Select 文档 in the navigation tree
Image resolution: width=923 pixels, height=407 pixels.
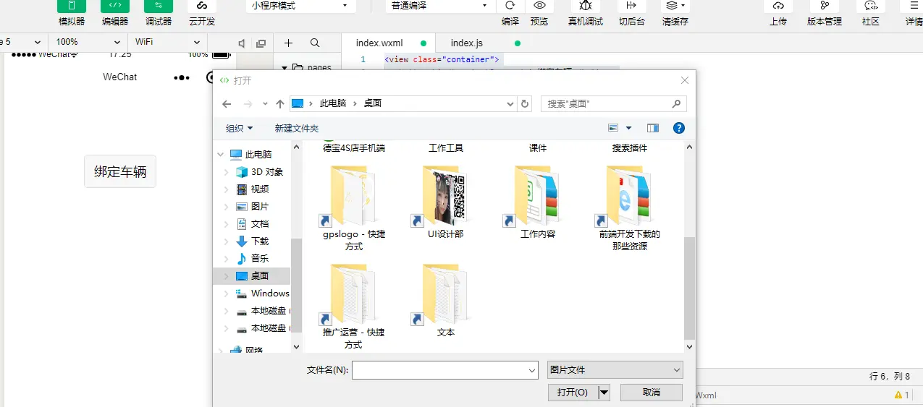[x=260, y=224]
